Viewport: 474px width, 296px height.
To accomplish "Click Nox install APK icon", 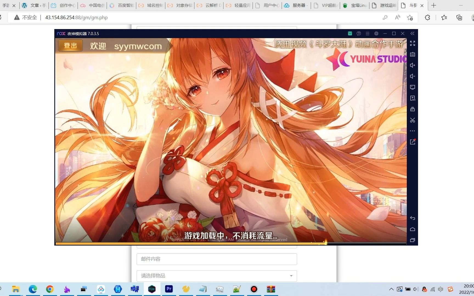I will (x=412, y=98).
